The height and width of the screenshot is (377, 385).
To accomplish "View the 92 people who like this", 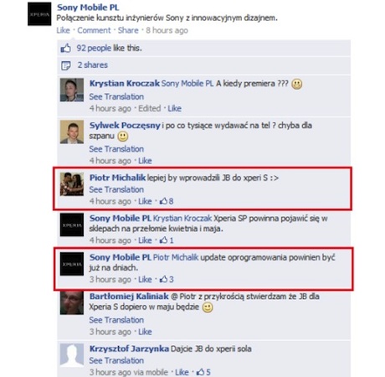I will tap(94, 48).
